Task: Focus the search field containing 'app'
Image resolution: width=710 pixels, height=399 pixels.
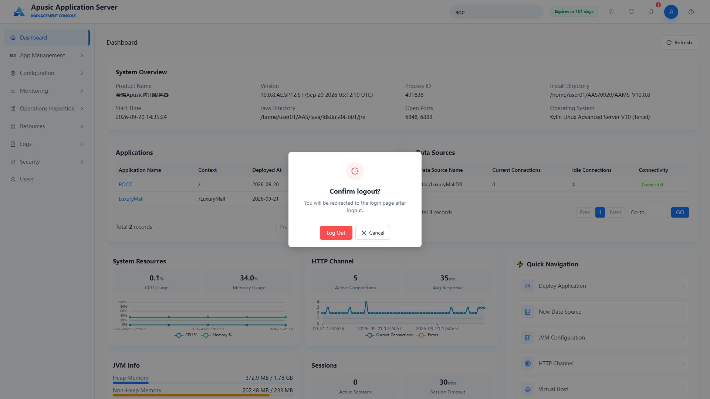Action: tap(496, 12)
